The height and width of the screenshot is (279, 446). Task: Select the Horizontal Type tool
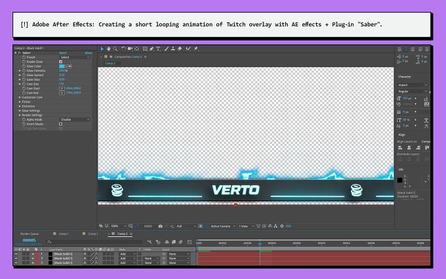[158, 49]
